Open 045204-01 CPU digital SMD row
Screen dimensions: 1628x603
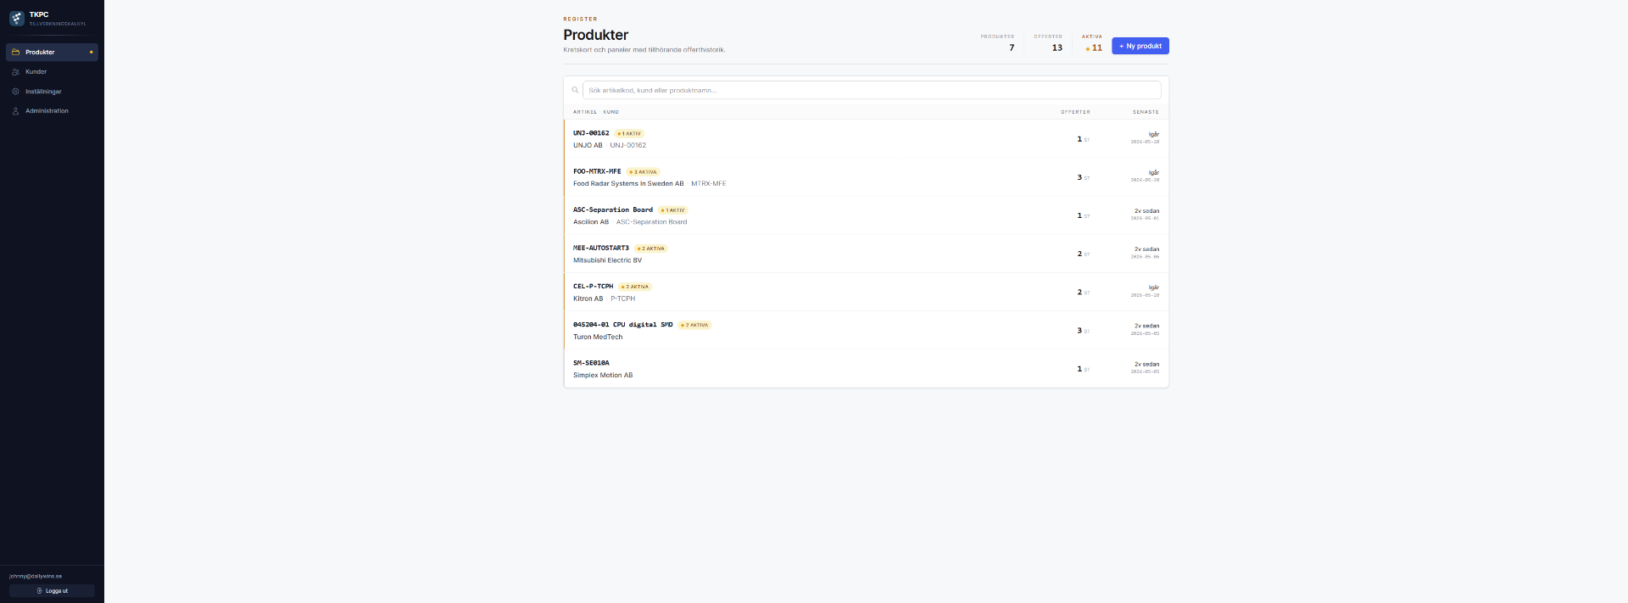[867, 330]
